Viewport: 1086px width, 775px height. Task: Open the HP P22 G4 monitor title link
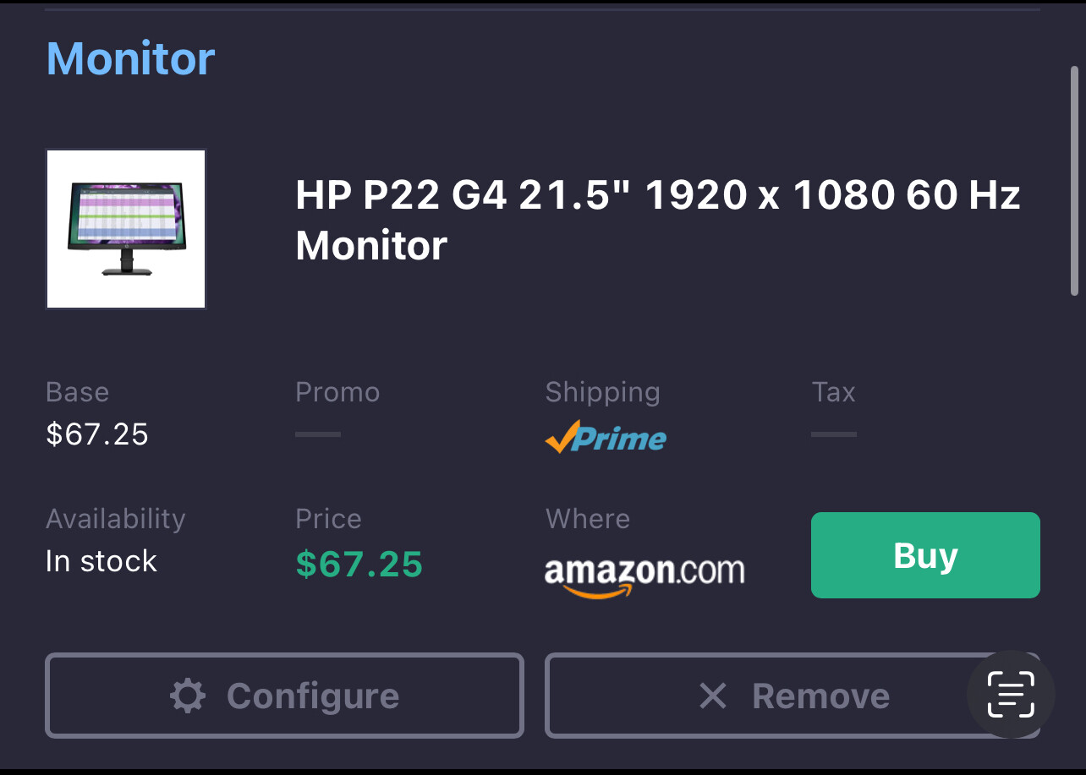tap(658, 221)
